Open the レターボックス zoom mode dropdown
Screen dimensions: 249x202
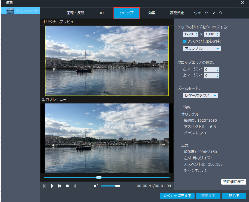(200, 96)
